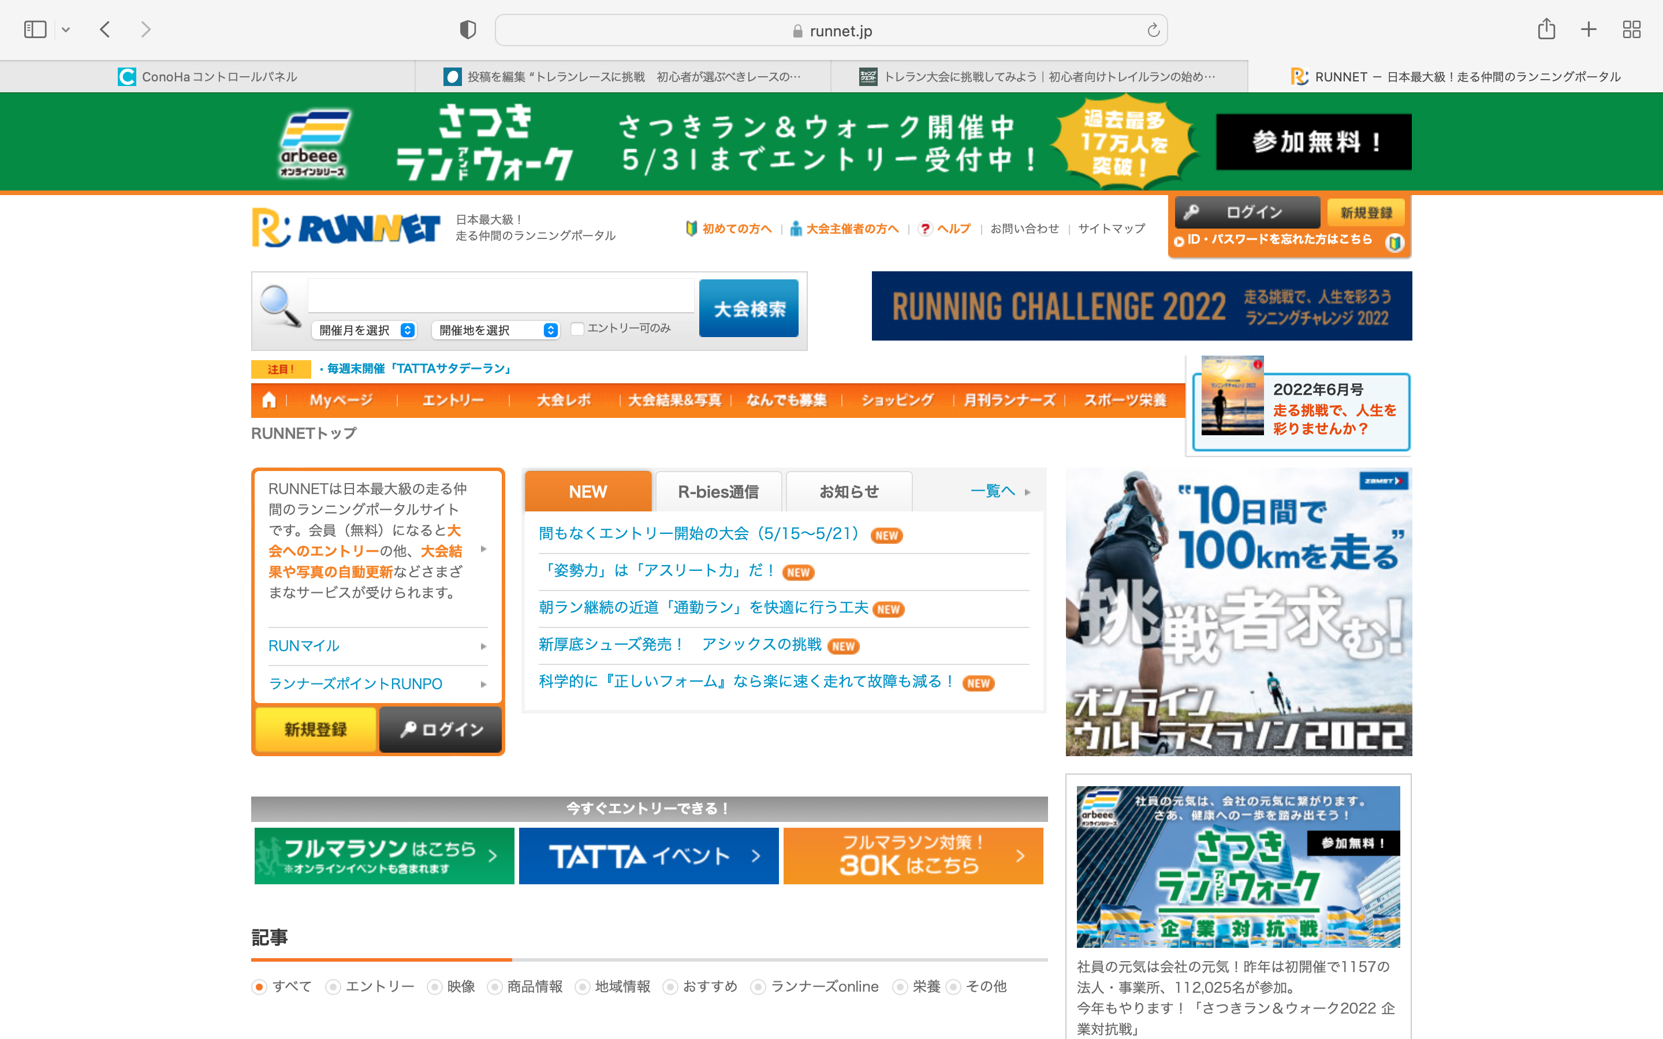Click the magnifying glass search icon

pyautogui.click(x=281, y=306)
